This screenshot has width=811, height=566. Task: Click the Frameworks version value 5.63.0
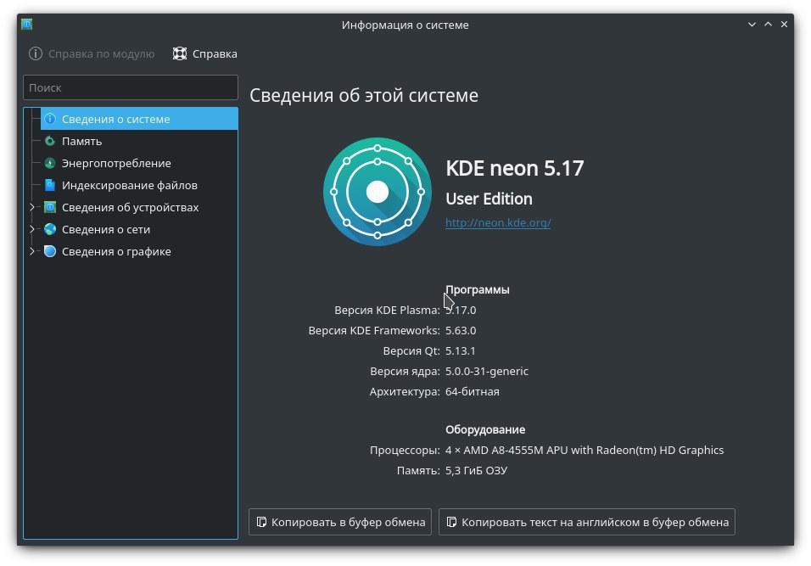[x=461, y=331]
